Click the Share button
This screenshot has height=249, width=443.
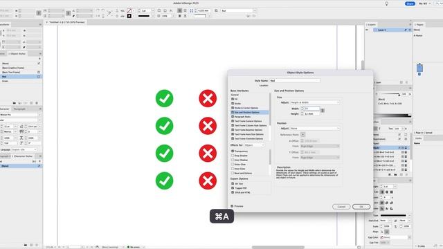[410, 3]
